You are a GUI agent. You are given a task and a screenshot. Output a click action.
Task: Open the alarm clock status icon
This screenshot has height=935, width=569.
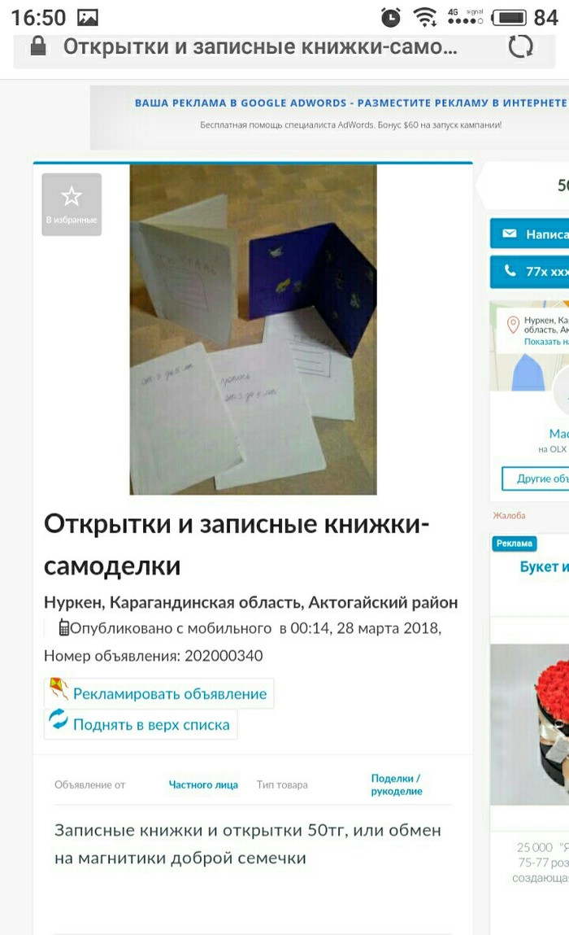point(391,17)
